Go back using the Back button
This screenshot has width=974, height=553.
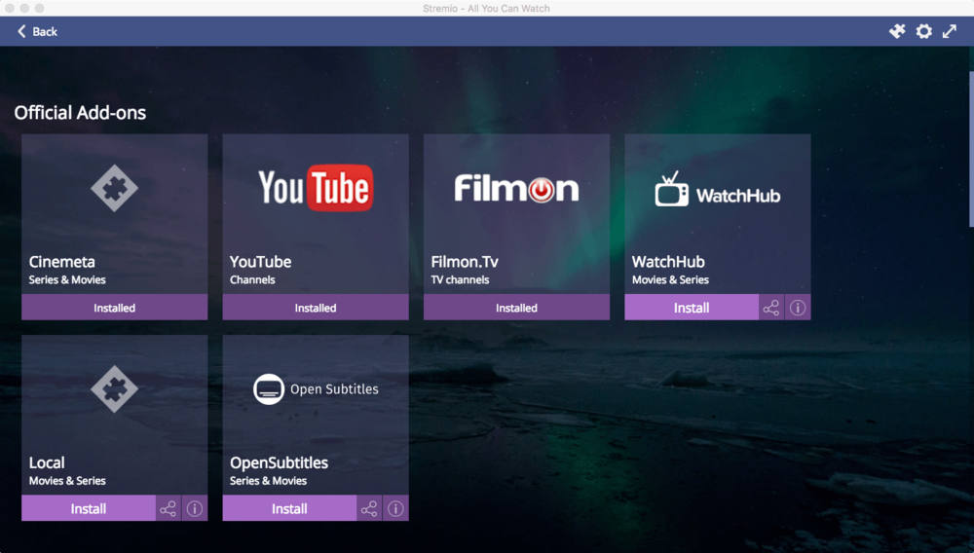[37, 32]
